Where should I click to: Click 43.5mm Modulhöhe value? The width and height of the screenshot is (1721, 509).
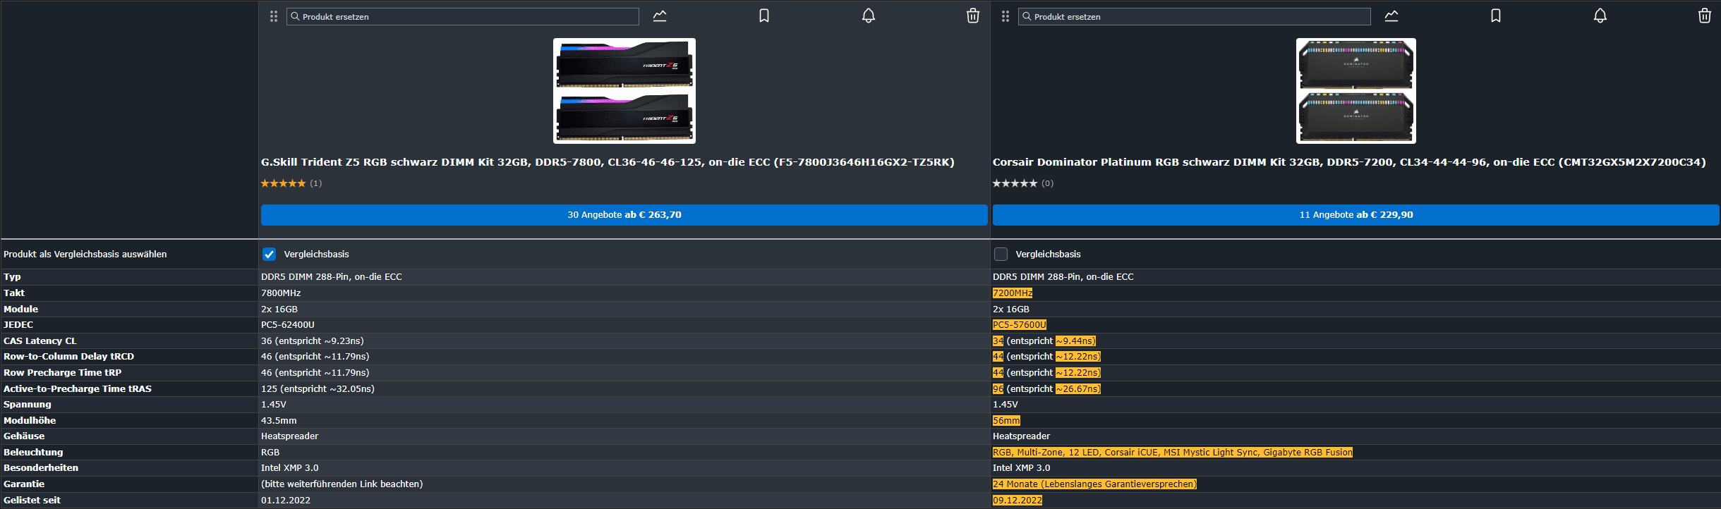tap(279, 421)
